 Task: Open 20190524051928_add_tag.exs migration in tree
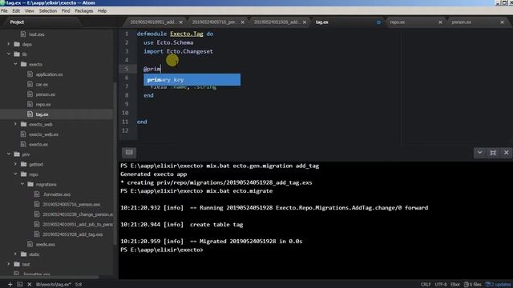click(72, 234)
